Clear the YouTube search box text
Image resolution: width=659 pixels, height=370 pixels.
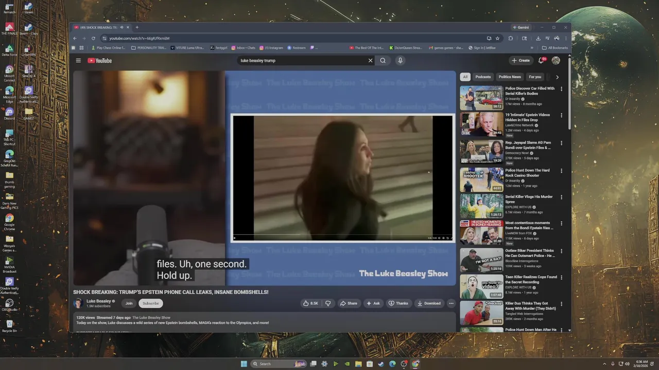click(x=370, y=61)
